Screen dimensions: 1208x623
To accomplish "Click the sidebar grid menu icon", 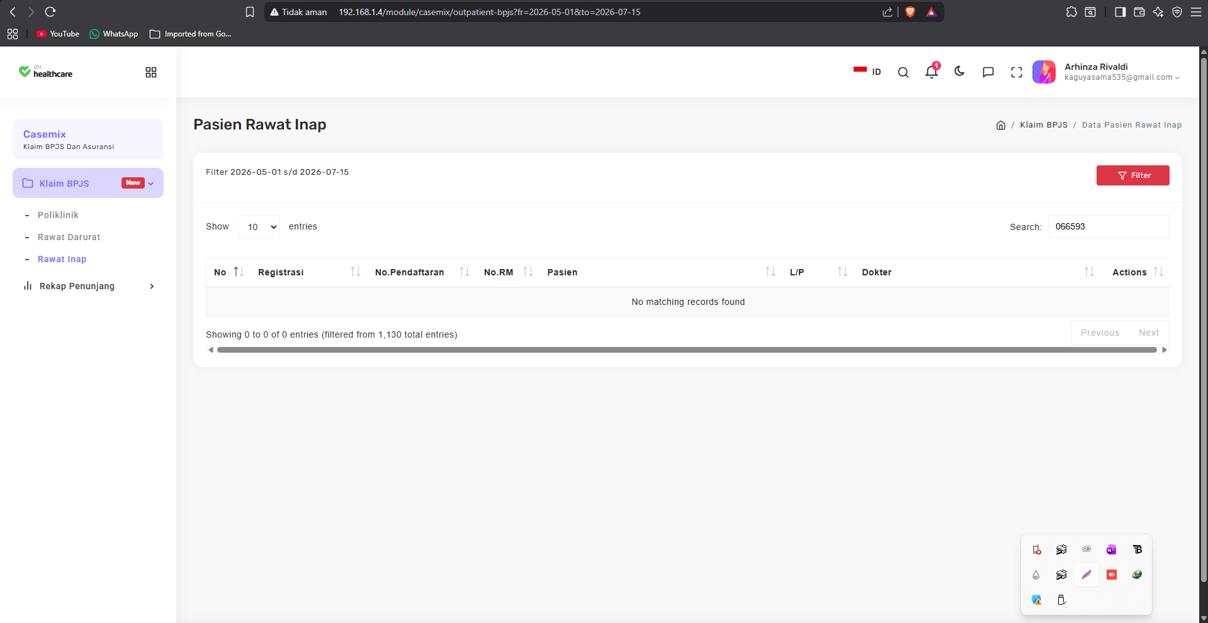I will coord(151,72).
